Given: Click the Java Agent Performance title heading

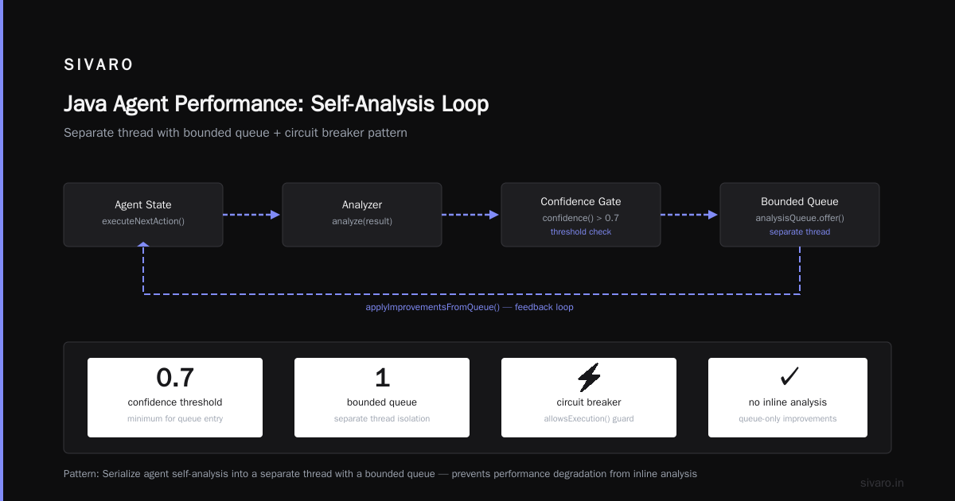Looking at the screenshot, I should pos(276,104).
